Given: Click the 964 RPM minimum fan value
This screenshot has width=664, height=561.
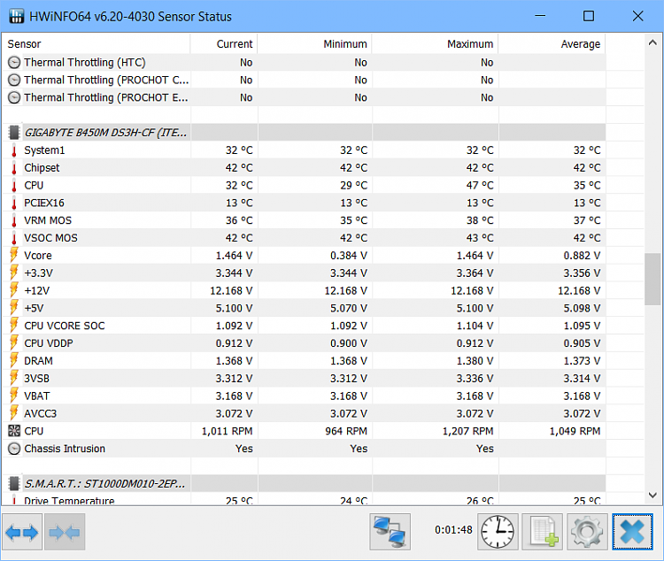Looking at the screenshot, I should (x=346, y=431).
